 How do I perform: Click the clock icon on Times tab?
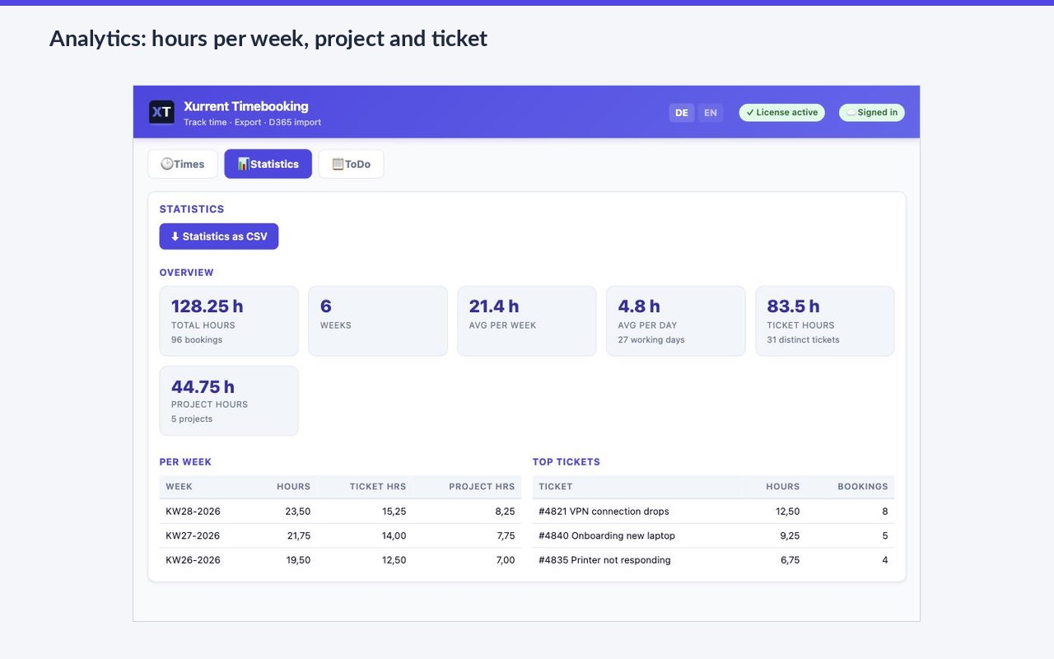coord(166,164)
